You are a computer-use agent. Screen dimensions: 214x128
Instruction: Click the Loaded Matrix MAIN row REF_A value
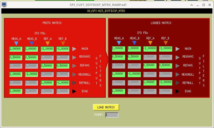click(x=150, y=49)
